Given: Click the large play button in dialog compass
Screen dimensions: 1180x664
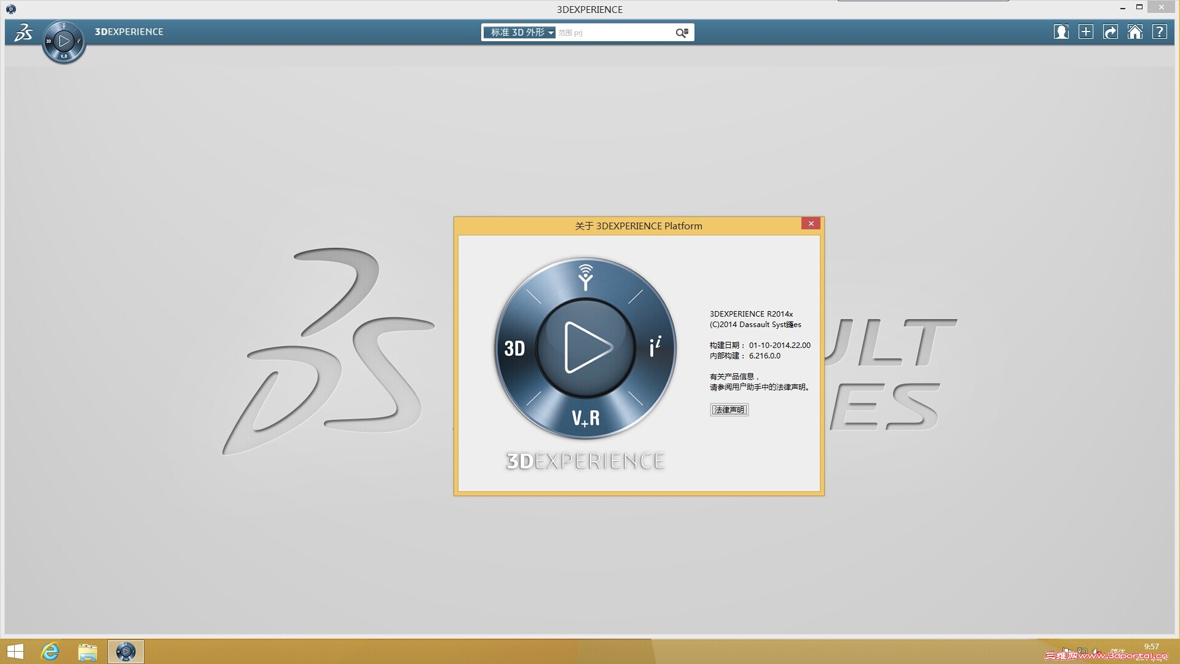Looking at the screenshot, I should tap(586, 347).
